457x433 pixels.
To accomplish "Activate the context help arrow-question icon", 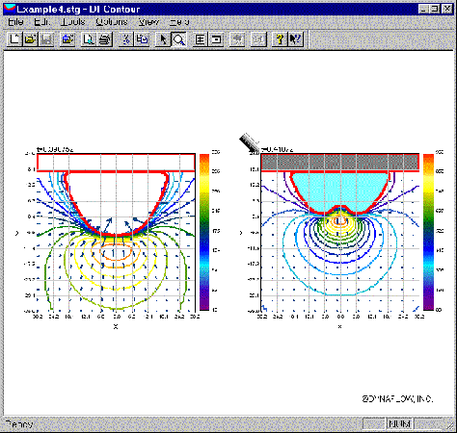I will 295,39.
